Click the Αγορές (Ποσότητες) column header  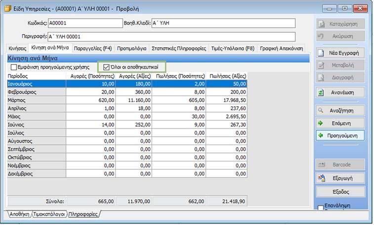point(91,76)
